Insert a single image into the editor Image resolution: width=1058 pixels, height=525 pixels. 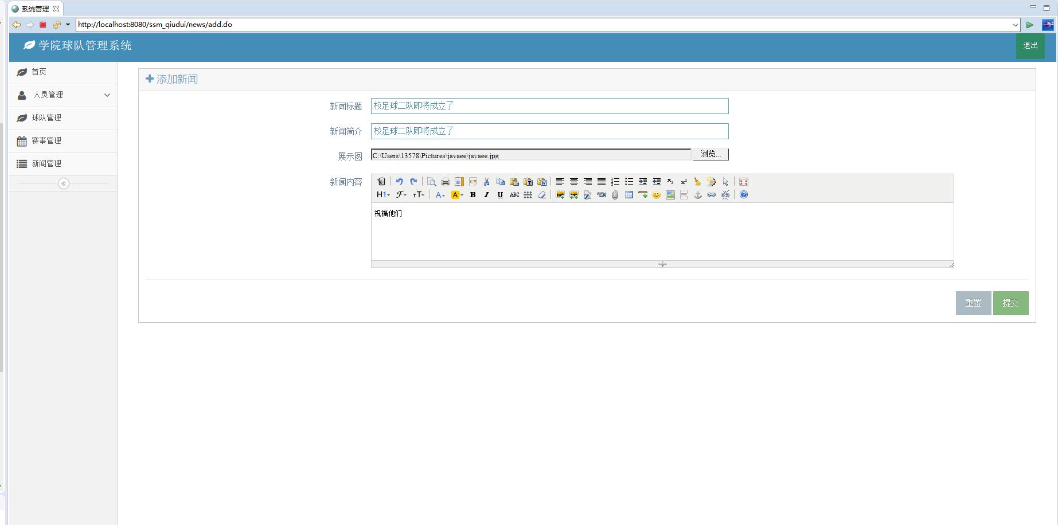560,195
